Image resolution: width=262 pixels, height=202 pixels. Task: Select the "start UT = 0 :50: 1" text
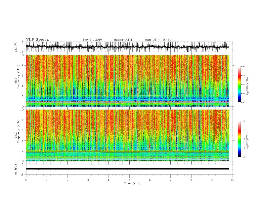(x=160, y=40)
